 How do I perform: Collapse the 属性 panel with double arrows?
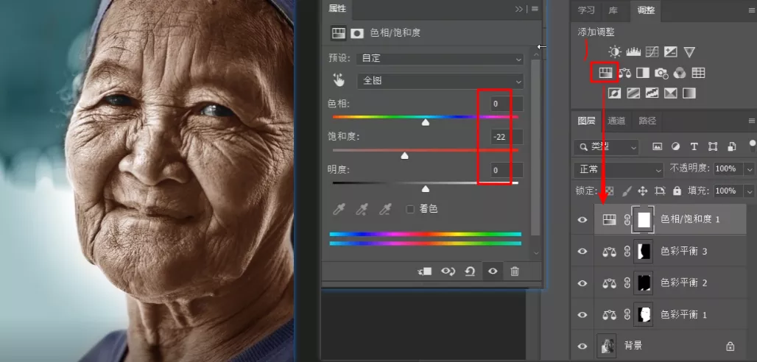coord(519,9)
